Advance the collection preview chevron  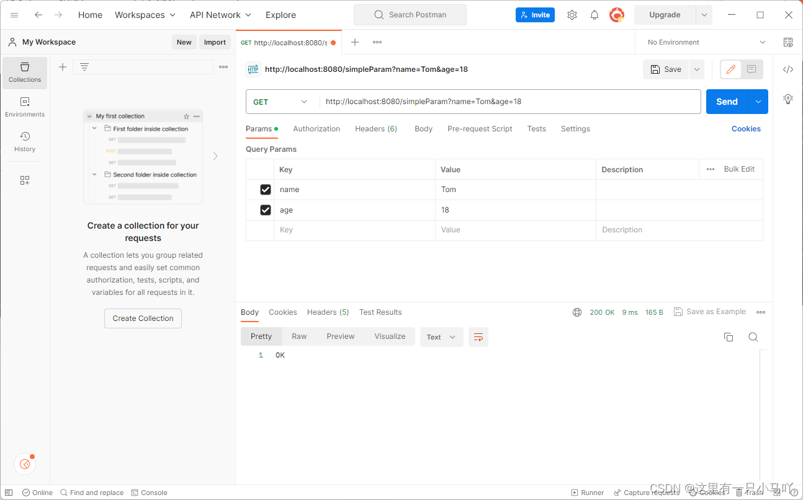tap(215, 156)
